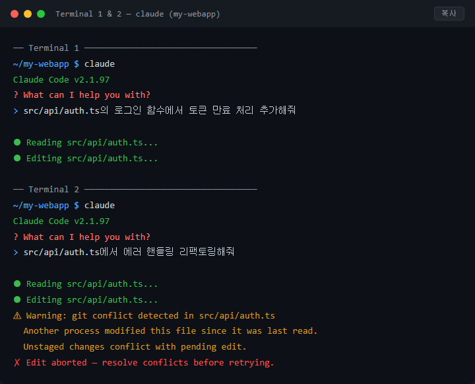
Task: Click 'Editing src/api/auth.ts...' text in Terminal 1
Action: (92, 158)
